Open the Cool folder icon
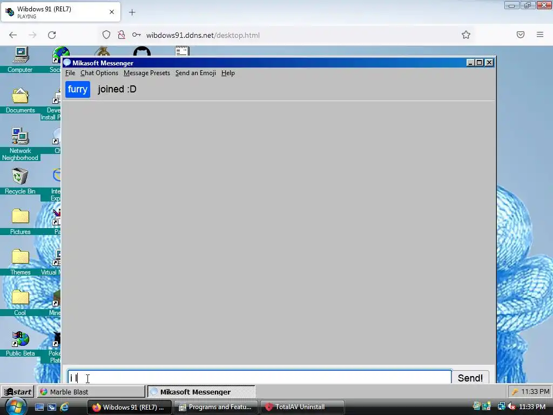This screenshot has width=553, height=415. point(20,303)
